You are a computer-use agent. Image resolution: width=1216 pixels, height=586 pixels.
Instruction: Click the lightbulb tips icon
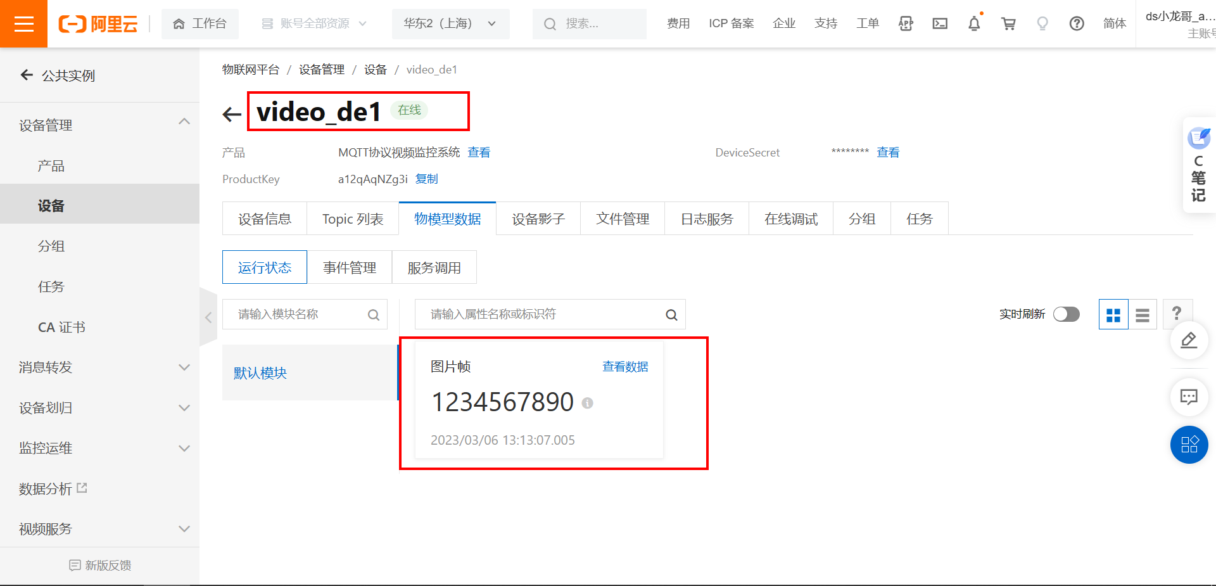pos(1042,23)
